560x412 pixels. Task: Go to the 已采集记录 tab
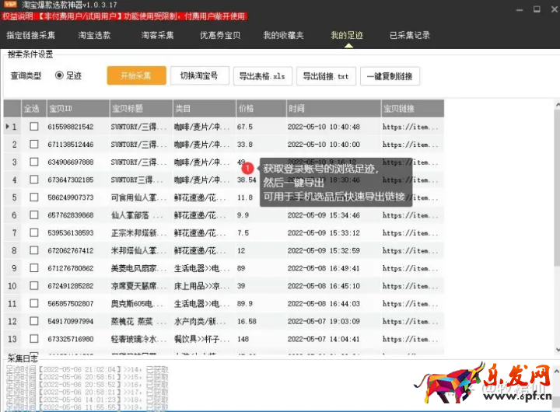pyautogui.click(x=409, y=36)
